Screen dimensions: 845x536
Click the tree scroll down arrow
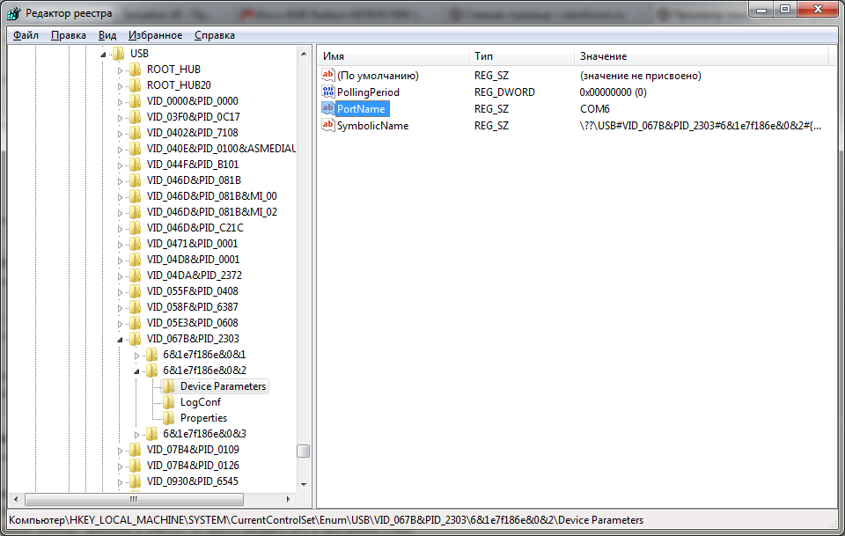point(304,484)
